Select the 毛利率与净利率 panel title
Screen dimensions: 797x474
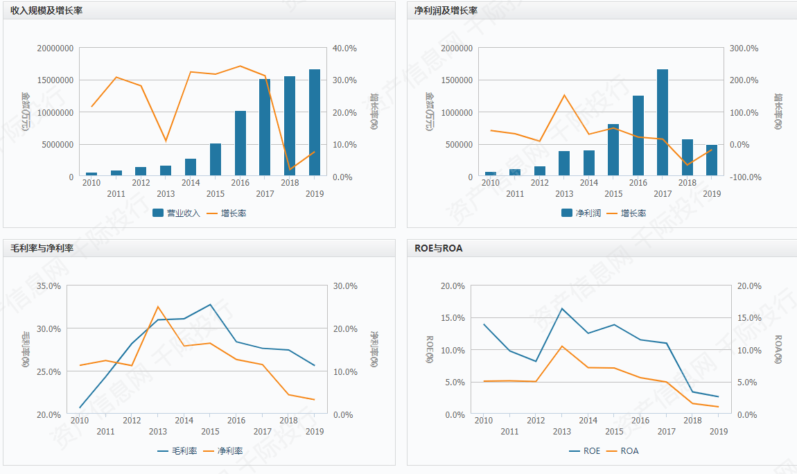pyautogui.click(x=42, y=248)
